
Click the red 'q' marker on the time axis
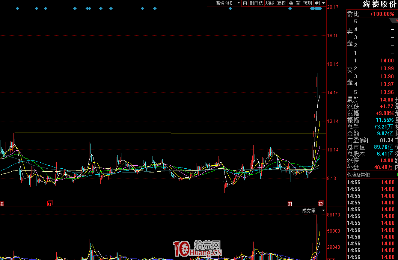pyautogui.click(x=50, y=204)
